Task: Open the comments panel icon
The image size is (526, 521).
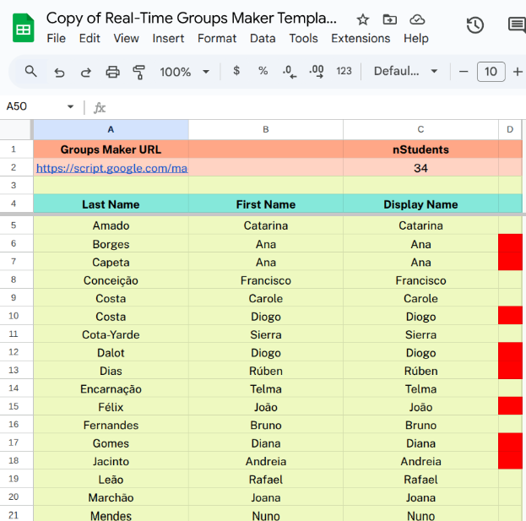Action: coord(516,25)
